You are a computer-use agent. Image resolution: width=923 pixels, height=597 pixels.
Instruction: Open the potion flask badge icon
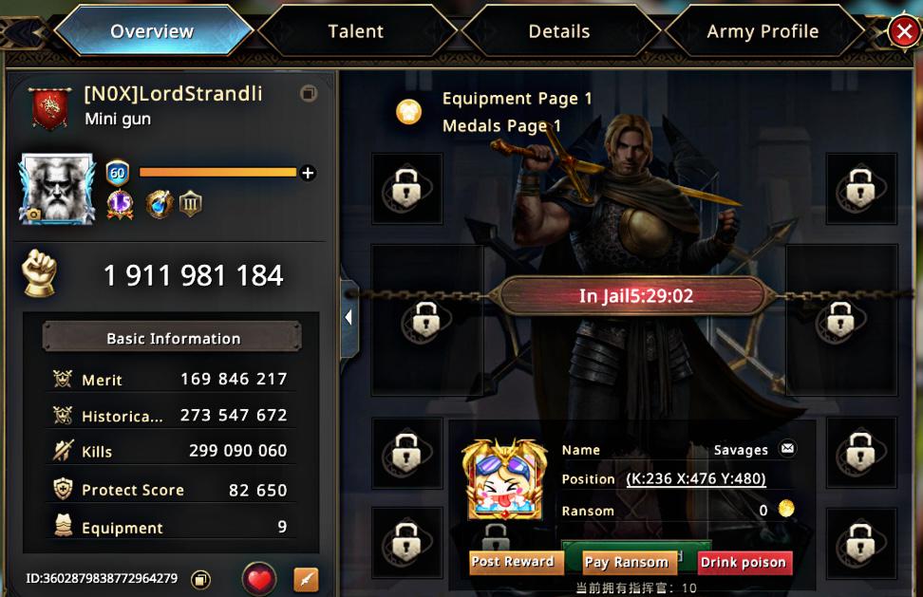click(159, 205)
